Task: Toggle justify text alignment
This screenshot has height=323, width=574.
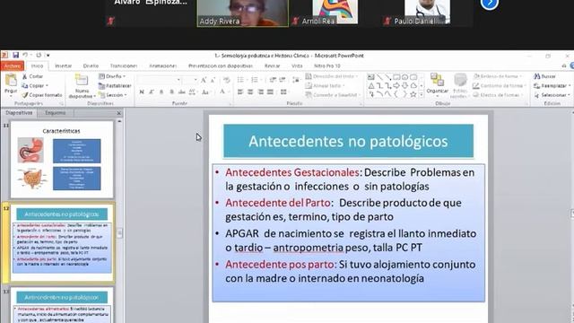Action: (270, 92)
